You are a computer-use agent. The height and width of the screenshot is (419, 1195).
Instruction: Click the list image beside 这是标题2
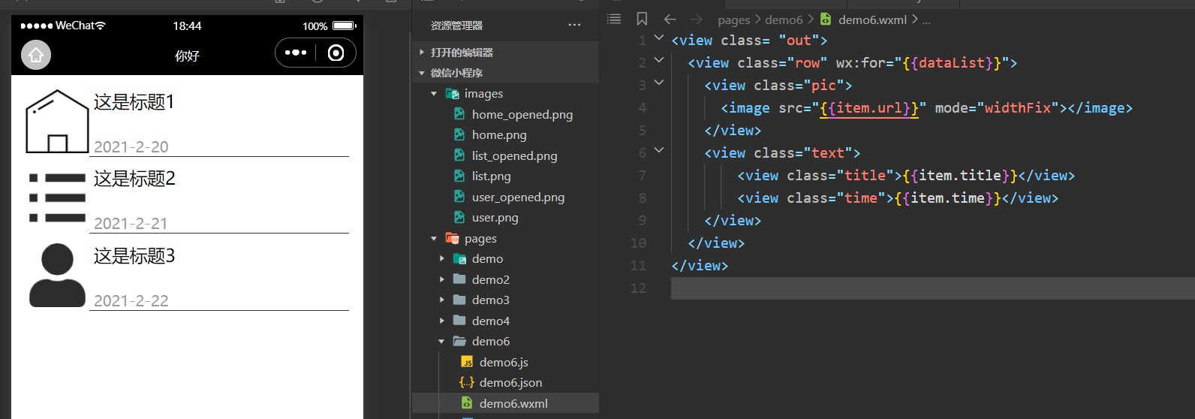click(x=58, y=198)
